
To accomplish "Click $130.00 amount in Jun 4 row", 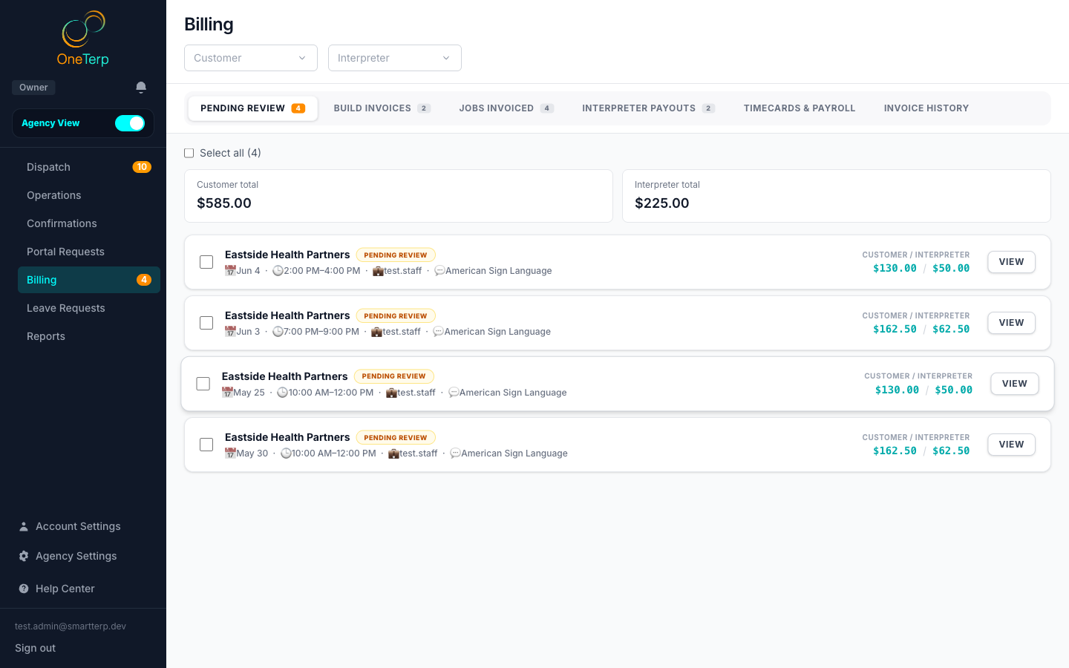I will [895, 269].
